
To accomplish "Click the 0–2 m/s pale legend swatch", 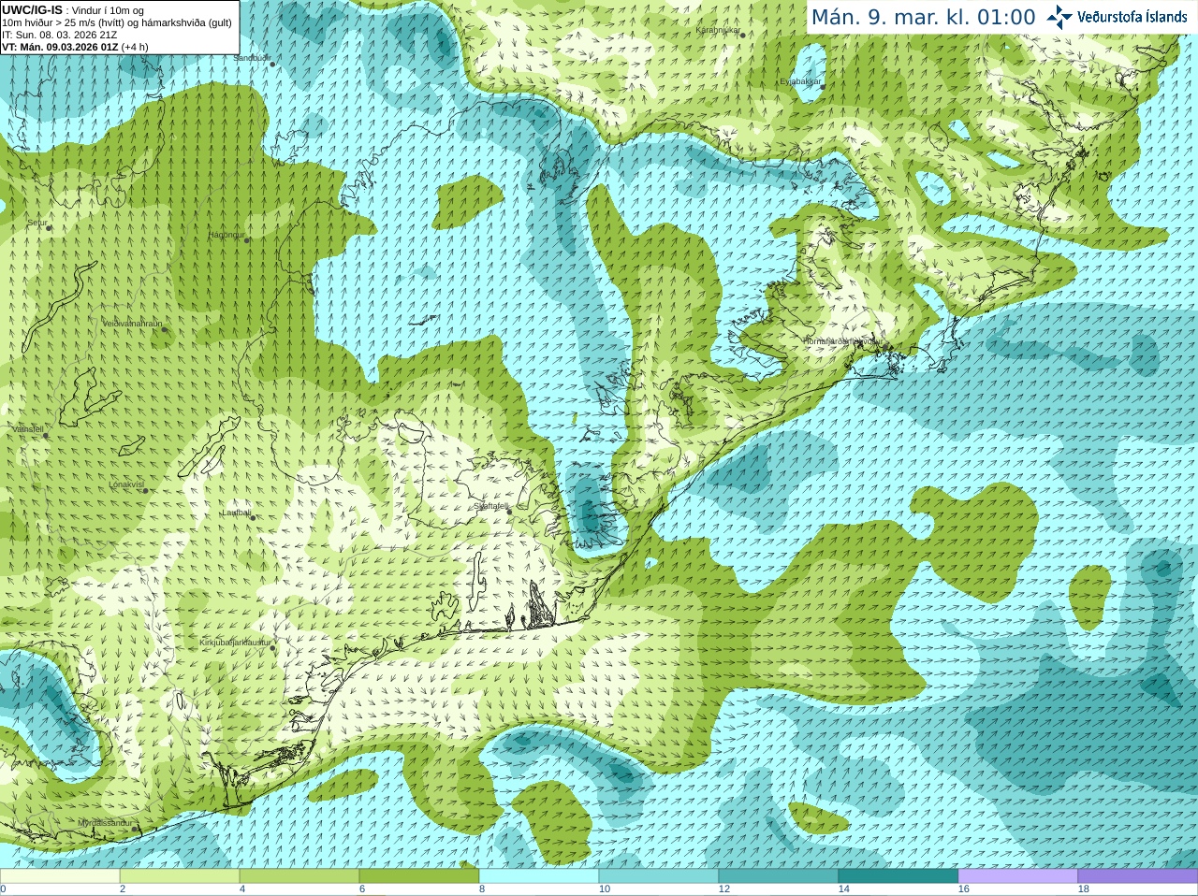I will point(60,876).
